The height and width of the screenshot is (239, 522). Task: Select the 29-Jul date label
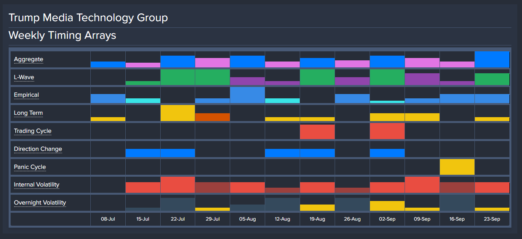coord(213,219)
